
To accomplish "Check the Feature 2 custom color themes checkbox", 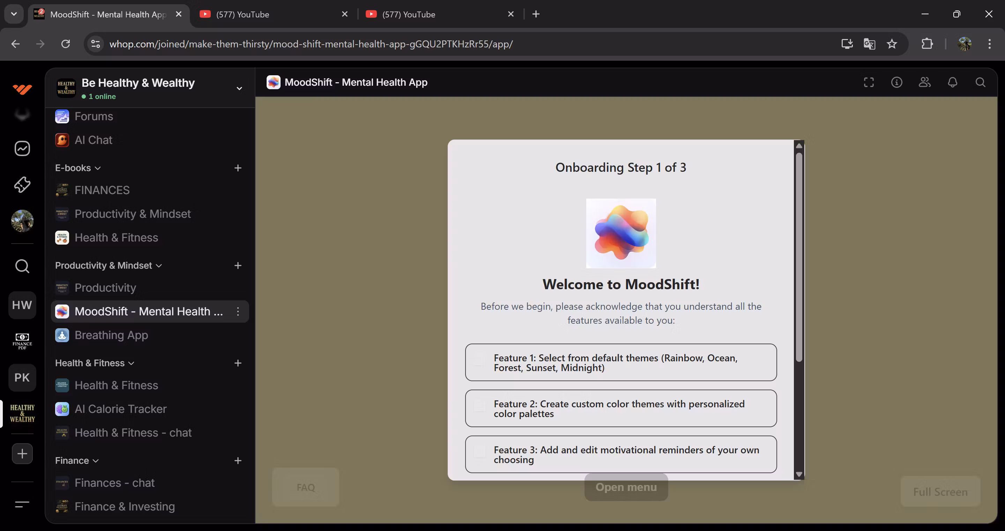I will 479,406.
